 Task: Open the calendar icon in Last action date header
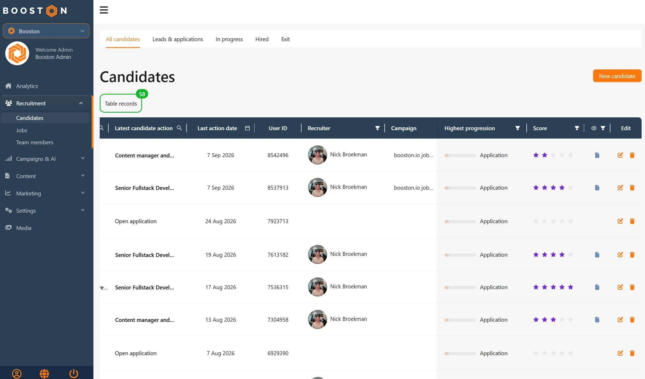pos(247,128)
